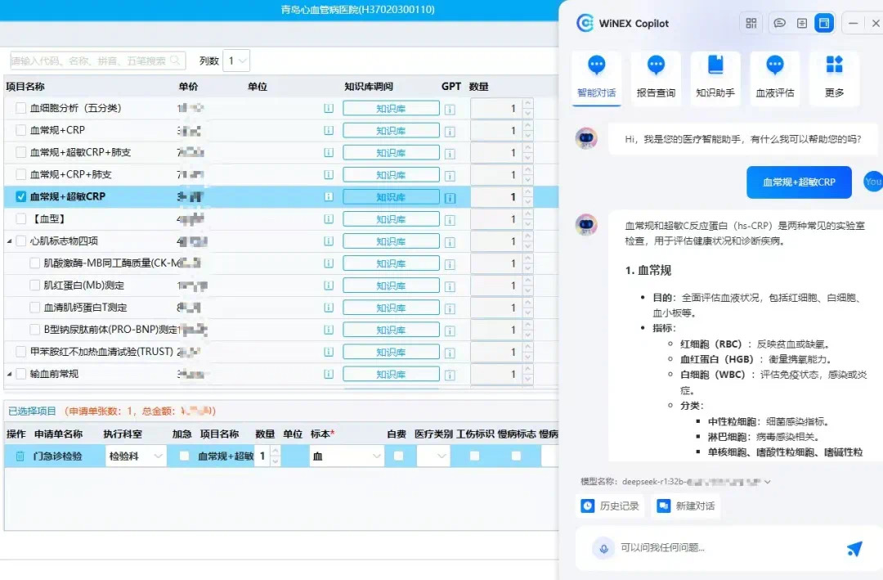Click the 历史记录 button
Viewport: 883px width, 580px height.
point(611,506)
